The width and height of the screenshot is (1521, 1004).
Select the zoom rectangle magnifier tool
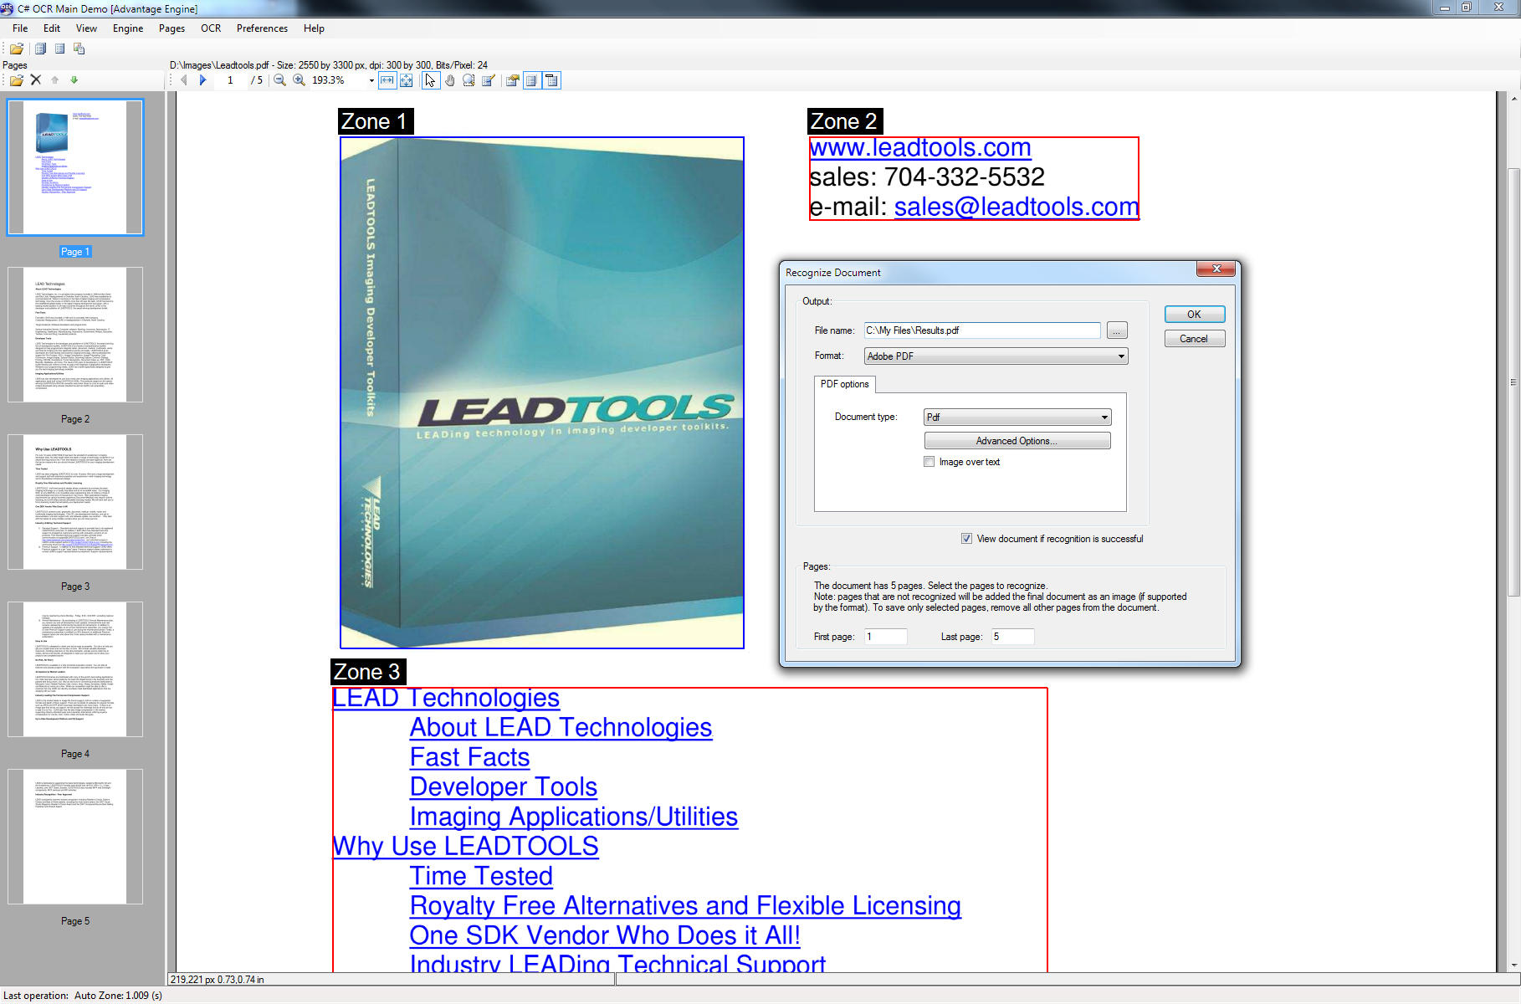tap(468, 80)
